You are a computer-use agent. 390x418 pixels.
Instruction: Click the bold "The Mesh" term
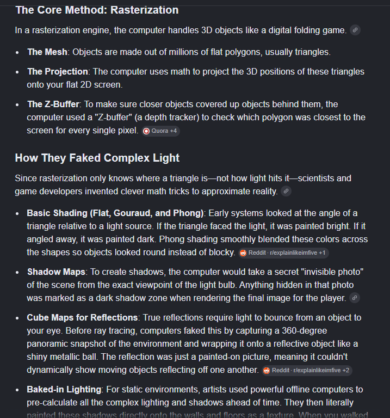[47, 52]
